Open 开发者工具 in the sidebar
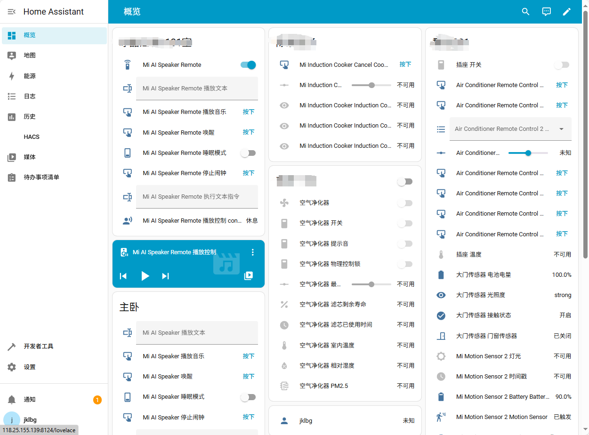Viewport: 589px width, 435px height. click(54, 346)
